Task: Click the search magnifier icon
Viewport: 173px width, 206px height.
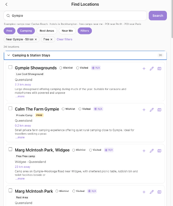Action: 8,16
